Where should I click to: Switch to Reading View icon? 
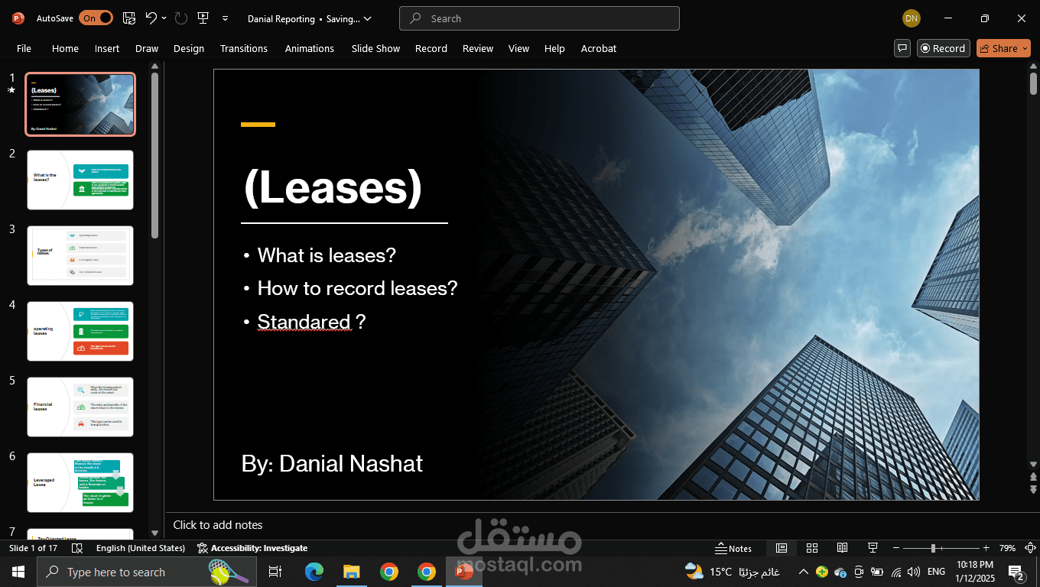tap(842, 548)
